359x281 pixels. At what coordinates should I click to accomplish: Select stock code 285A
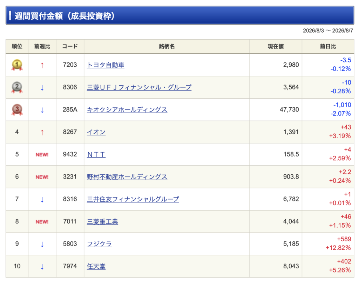tap(70, 109)
